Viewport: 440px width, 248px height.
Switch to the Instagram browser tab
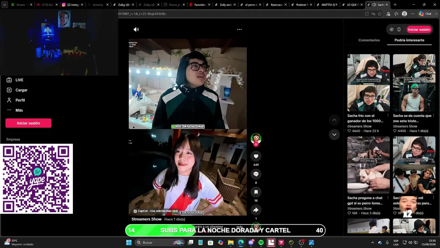coord(73,5)
